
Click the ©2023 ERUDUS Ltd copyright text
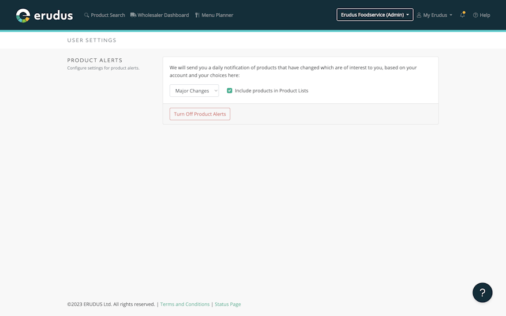point(111,304)
